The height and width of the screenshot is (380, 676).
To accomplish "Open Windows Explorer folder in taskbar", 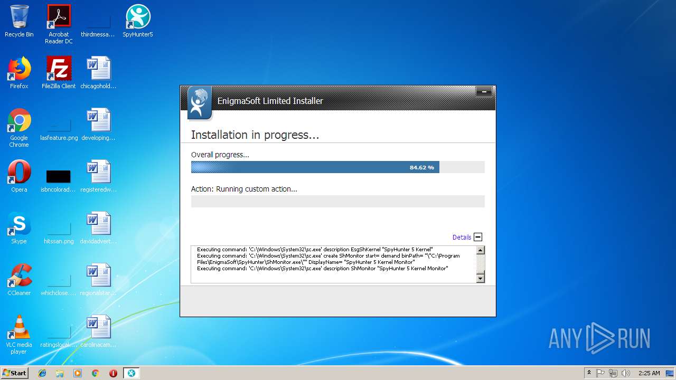I will click(60, 373).
